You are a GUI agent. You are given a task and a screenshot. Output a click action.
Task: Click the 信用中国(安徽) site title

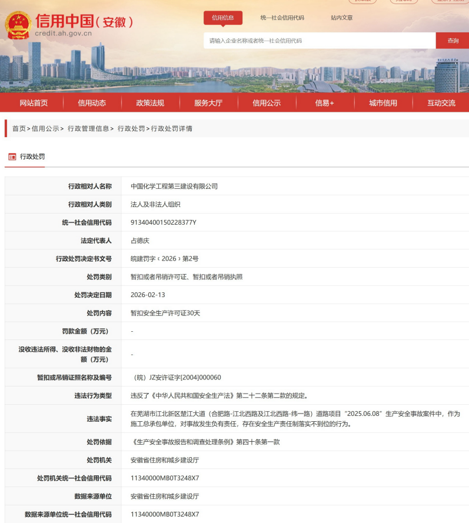click(x=84, y=22)
